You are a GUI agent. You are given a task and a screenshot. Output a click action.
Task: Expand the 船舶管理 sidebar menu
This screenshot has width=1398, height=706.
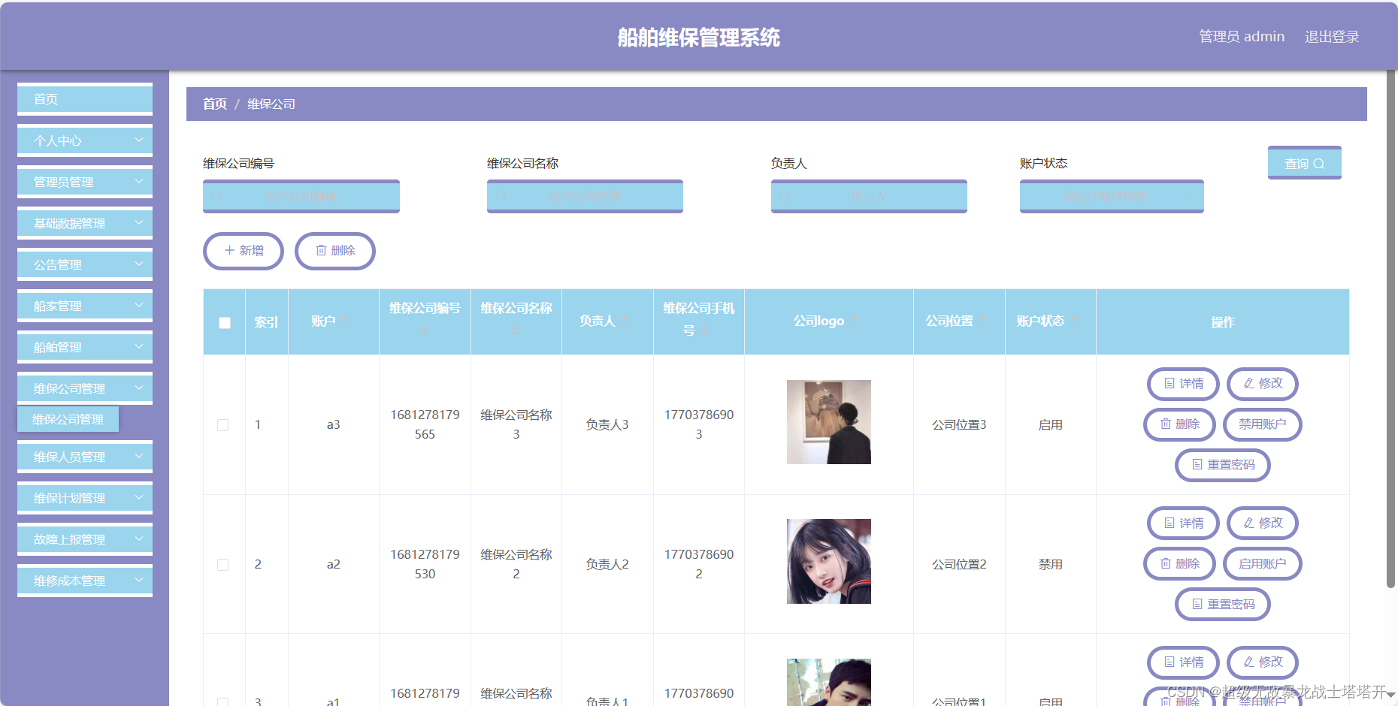click(x=85, y=347)
